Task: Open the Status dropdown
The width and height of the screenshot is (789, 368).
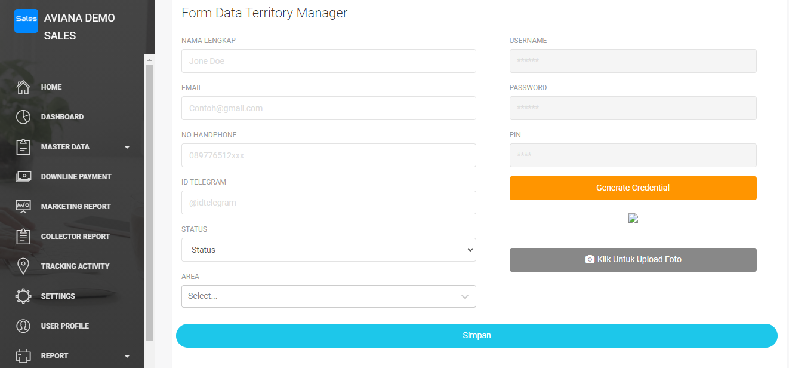Action: (x=328, y=250)
